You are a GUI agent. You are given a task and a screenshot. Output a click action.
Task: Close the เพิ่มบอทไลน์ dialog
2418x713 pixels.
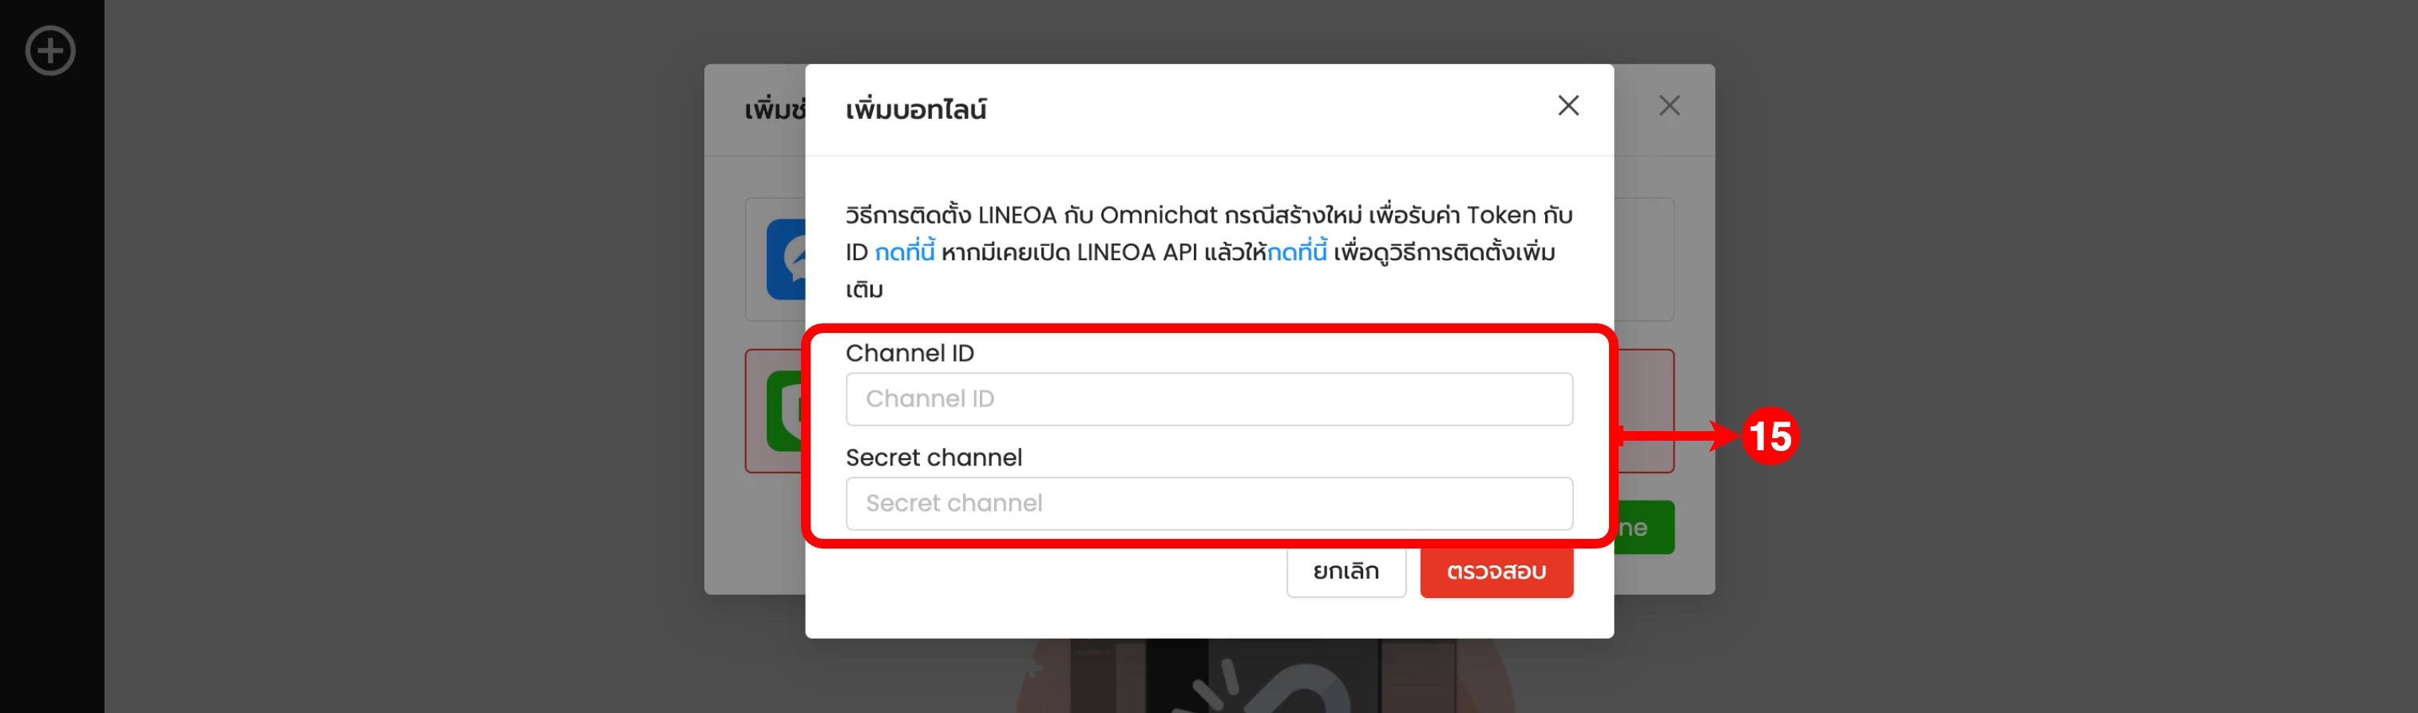(x=1568, y=106)
